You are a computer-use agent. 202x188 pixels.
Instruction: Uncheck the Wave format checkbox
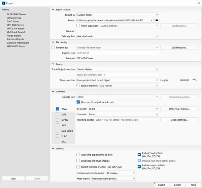(x=58, y=109)
